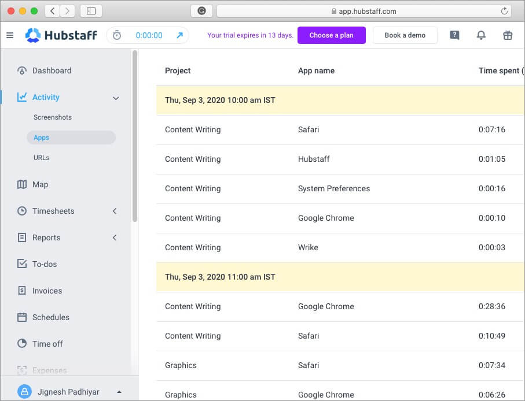The height and width of the screenshot is (401, 525).
Task: Click Google Chrome in 0:00:10 row
Action: (x=326, y=218)
